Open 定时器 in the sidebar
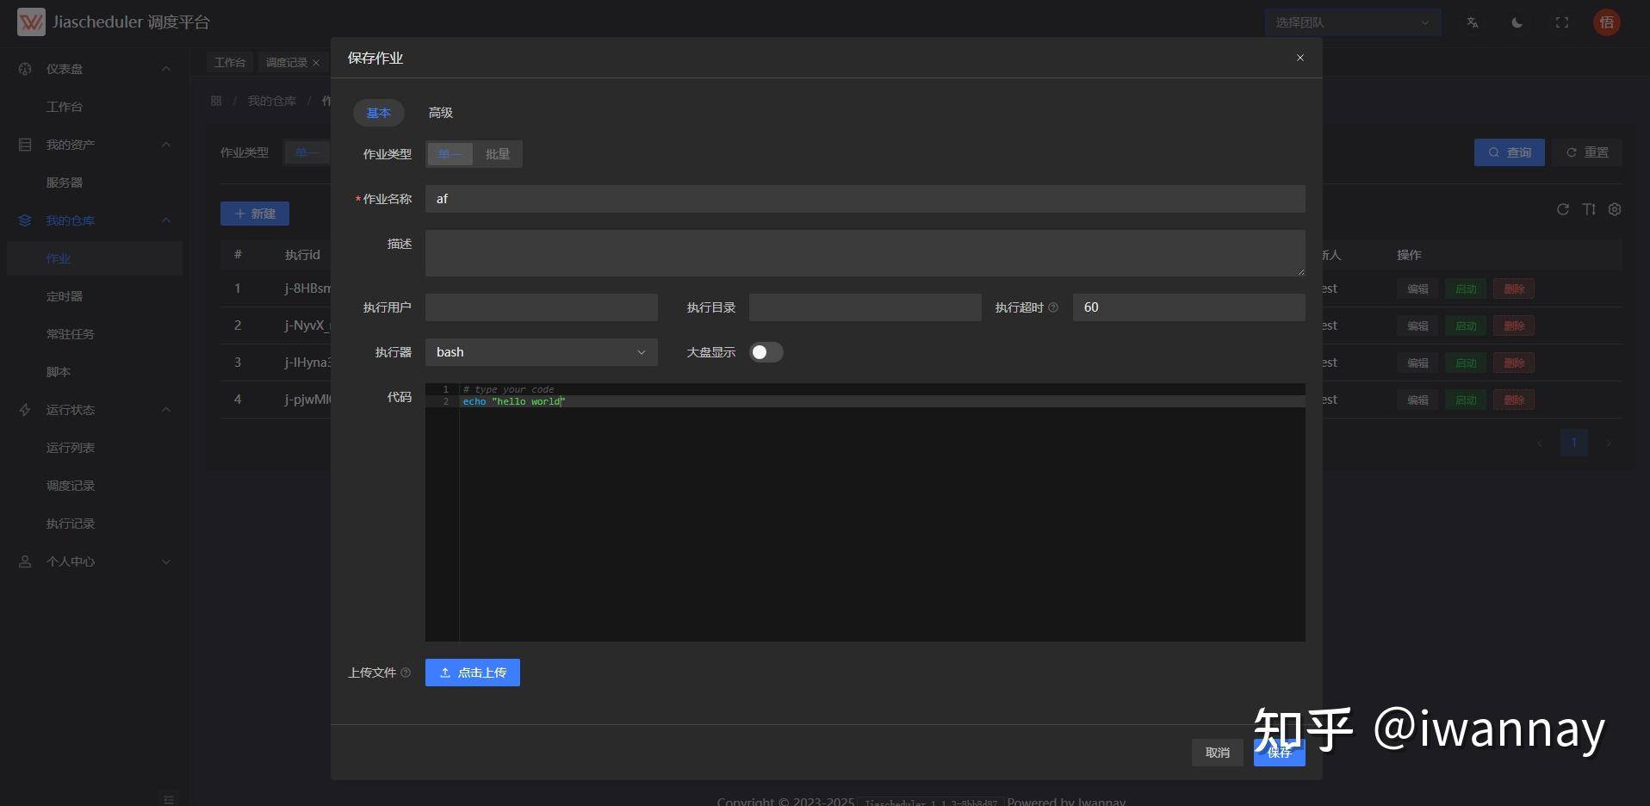The image size is (1650, 806). tap(65, 296)
